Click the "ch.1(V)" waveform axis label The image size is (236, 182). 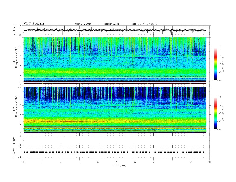(x=14, y=30)
